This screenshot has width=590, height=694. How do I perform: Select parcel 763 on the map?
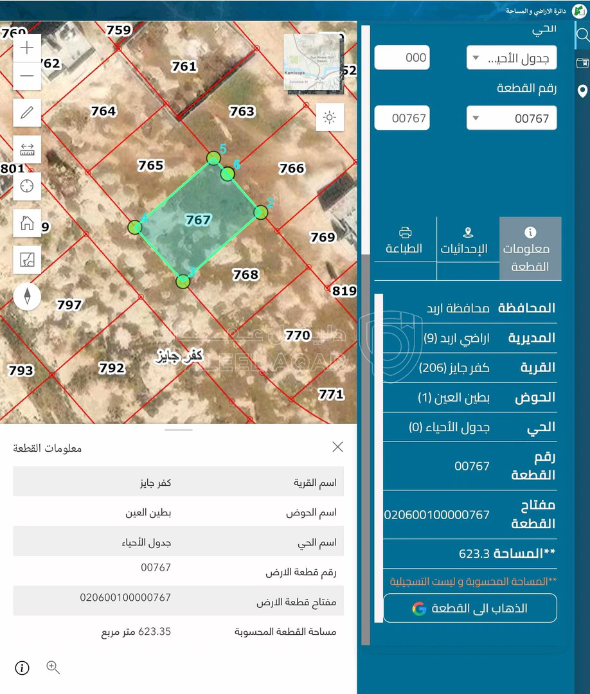242,111
